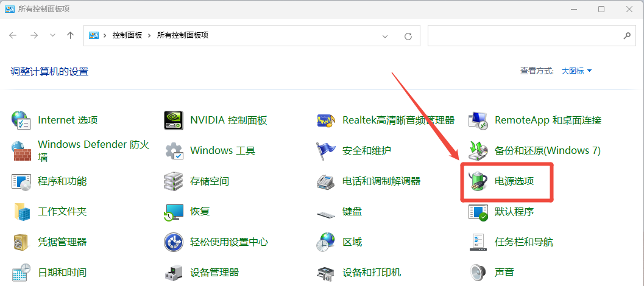The image size is (644, 286).
Task: Open the Windows 工具 link
Action: (223, 150)
